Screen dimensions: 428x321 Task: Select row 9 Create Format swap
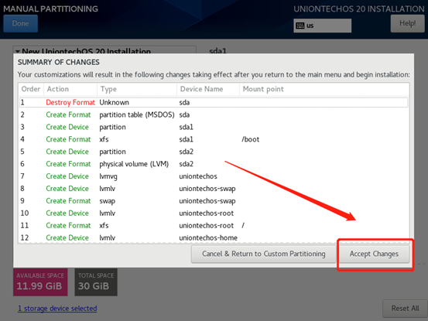pos(214,201)
